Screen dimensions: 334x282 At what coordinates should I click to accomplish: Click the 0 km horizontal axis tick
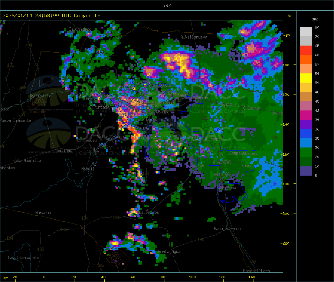pyautogui.click(x=44, y=277)
